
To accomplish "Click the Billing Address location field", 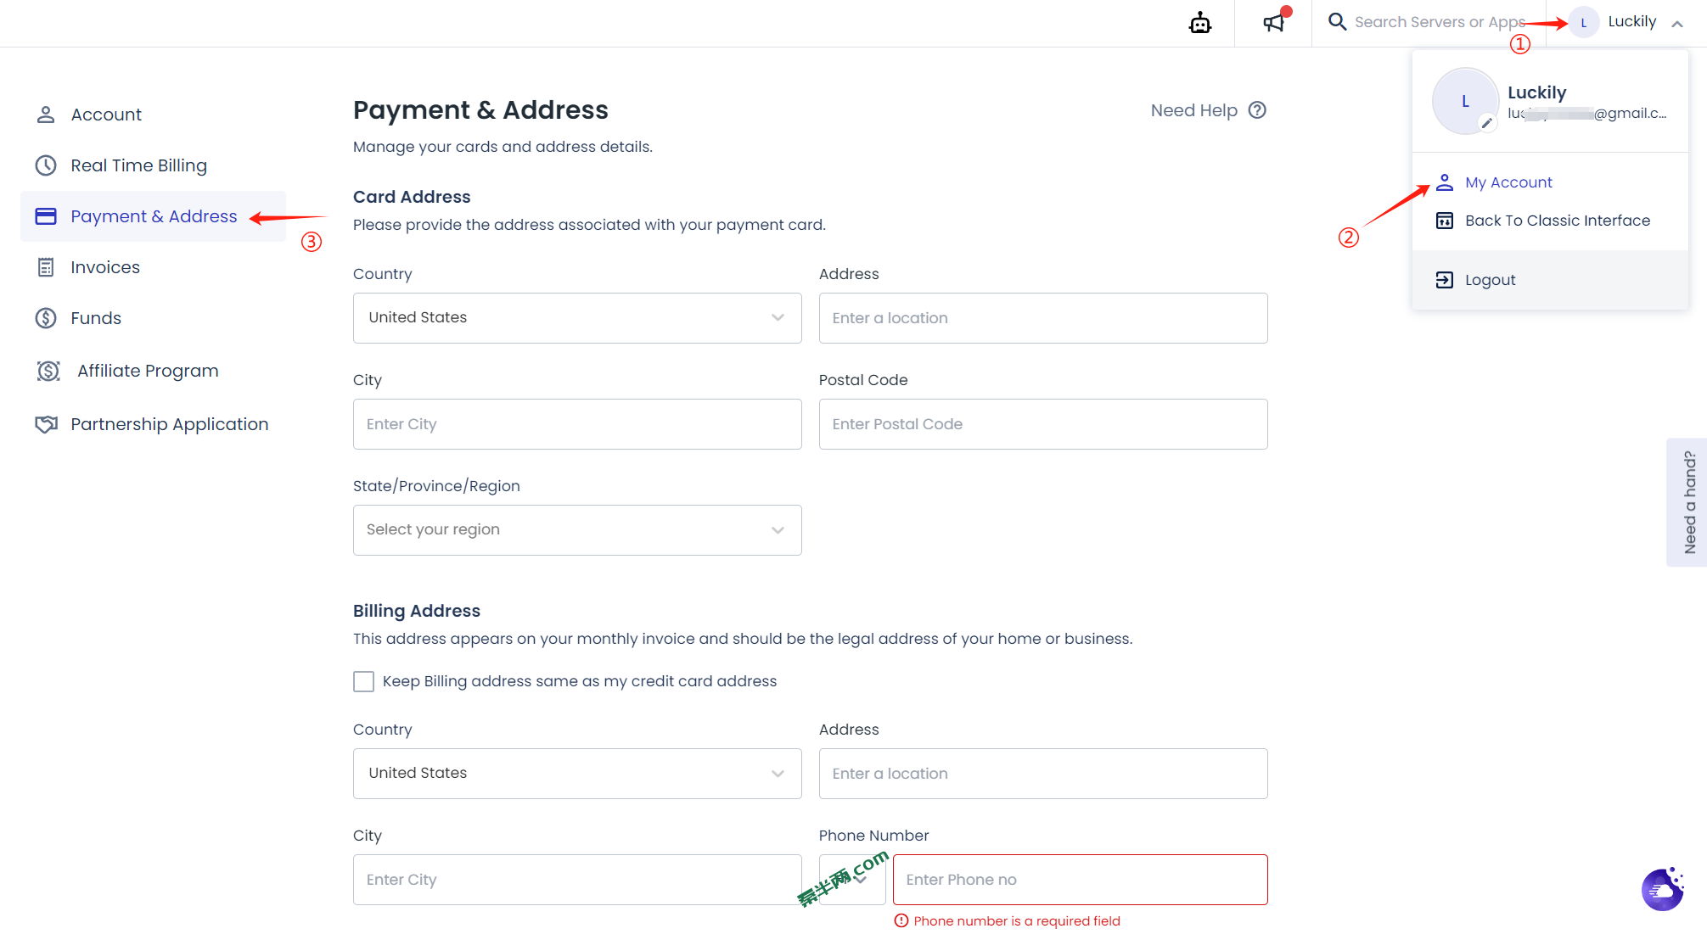I will point(1043,774).
